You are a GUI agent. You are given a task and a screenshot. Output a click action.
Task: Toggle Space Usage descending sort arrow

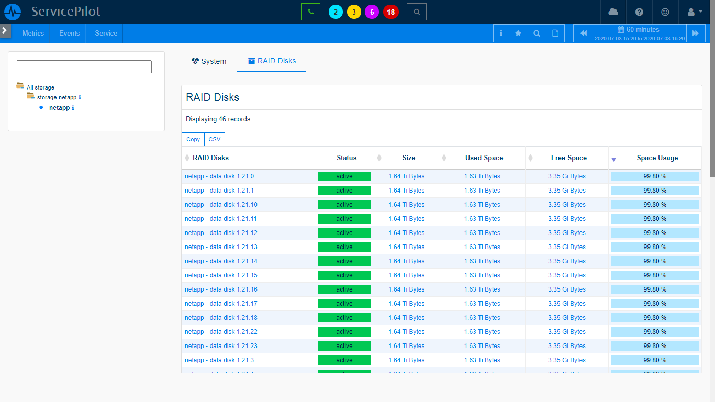[x=613, y=160]
